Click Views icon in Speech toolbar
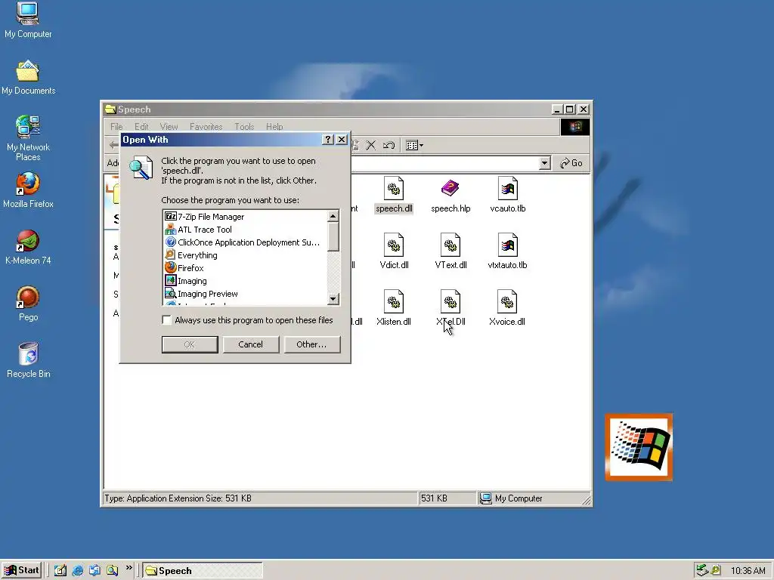Viewport: 774px width, 580px height. pos(412,145)
